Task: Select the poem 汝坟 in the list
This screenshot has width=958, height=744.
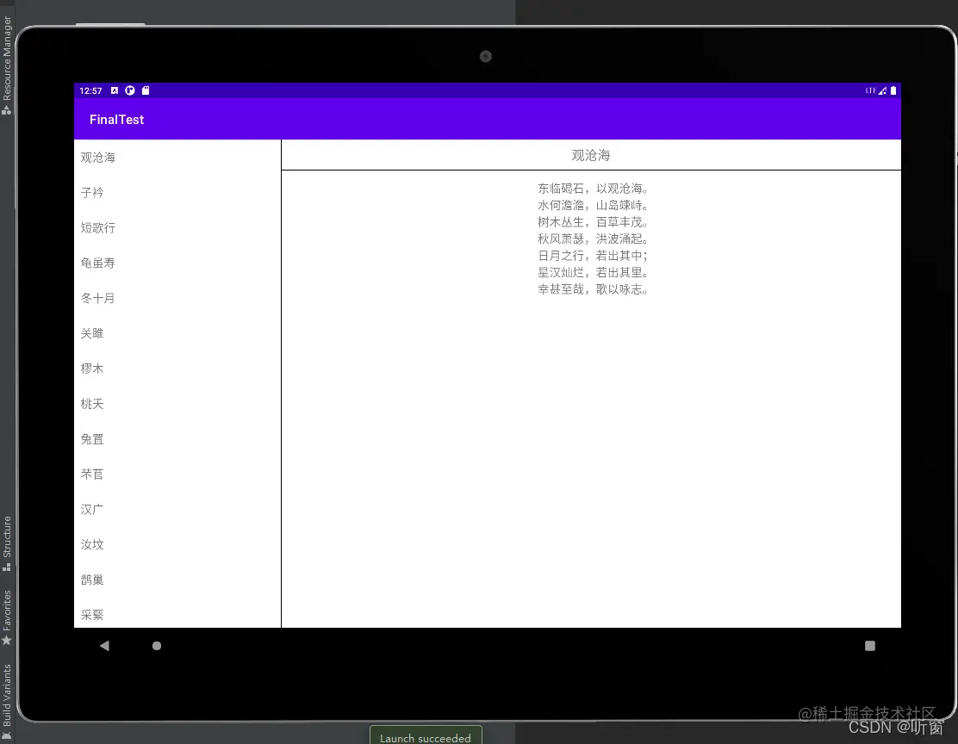Action: (177, 545)
